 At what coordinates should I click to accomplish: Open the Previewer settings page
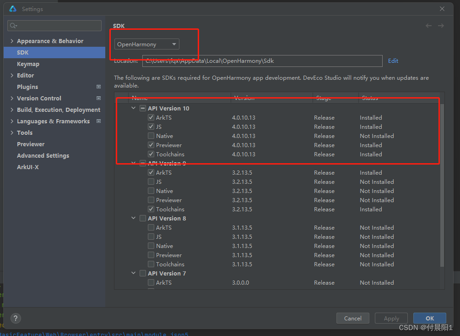point(31,144)
